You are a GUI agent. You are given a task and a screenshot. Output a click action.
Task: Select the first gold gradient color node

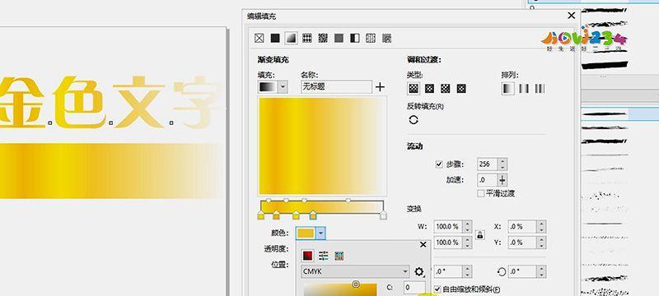coord(260,216)
